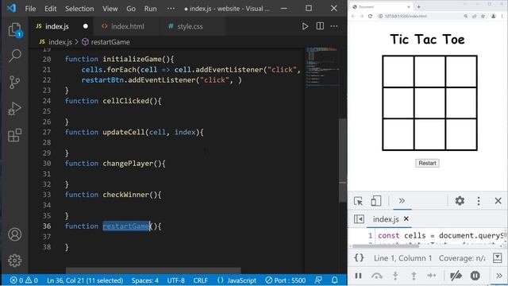This screenshot has width=508, height=286.
Task: Step over next function call
Action: tap(377, 276)
